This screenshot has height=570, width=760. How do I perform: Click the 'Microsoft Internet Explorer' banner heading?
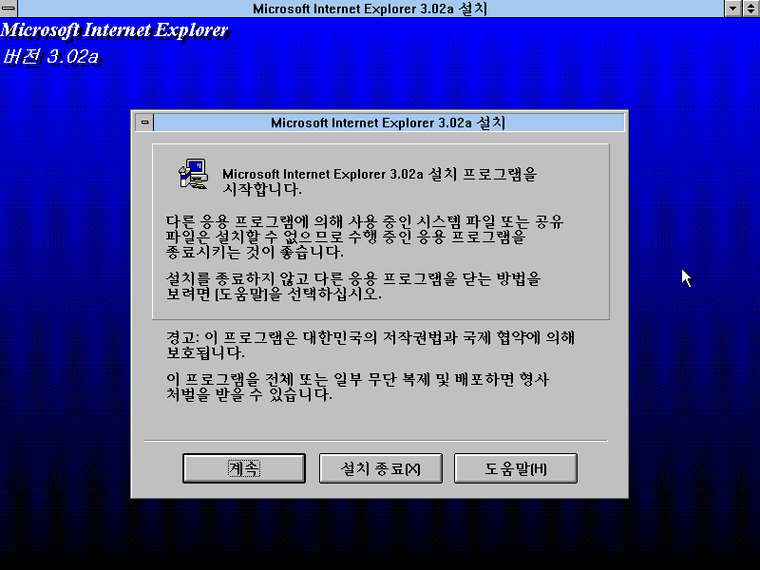[114, 30]
